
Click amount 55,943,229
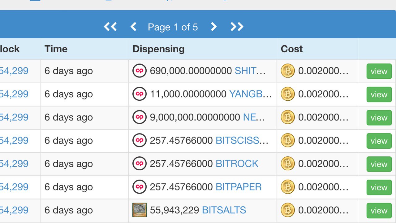click(174, 210)
